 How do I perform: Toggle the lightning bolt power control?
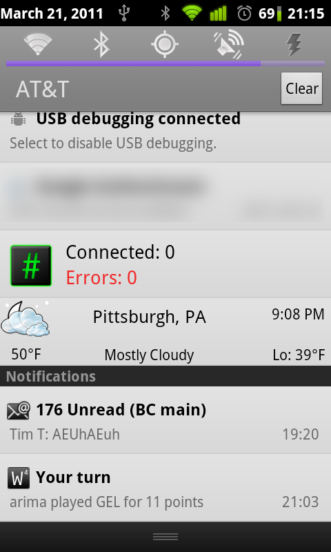click(294, 45)
